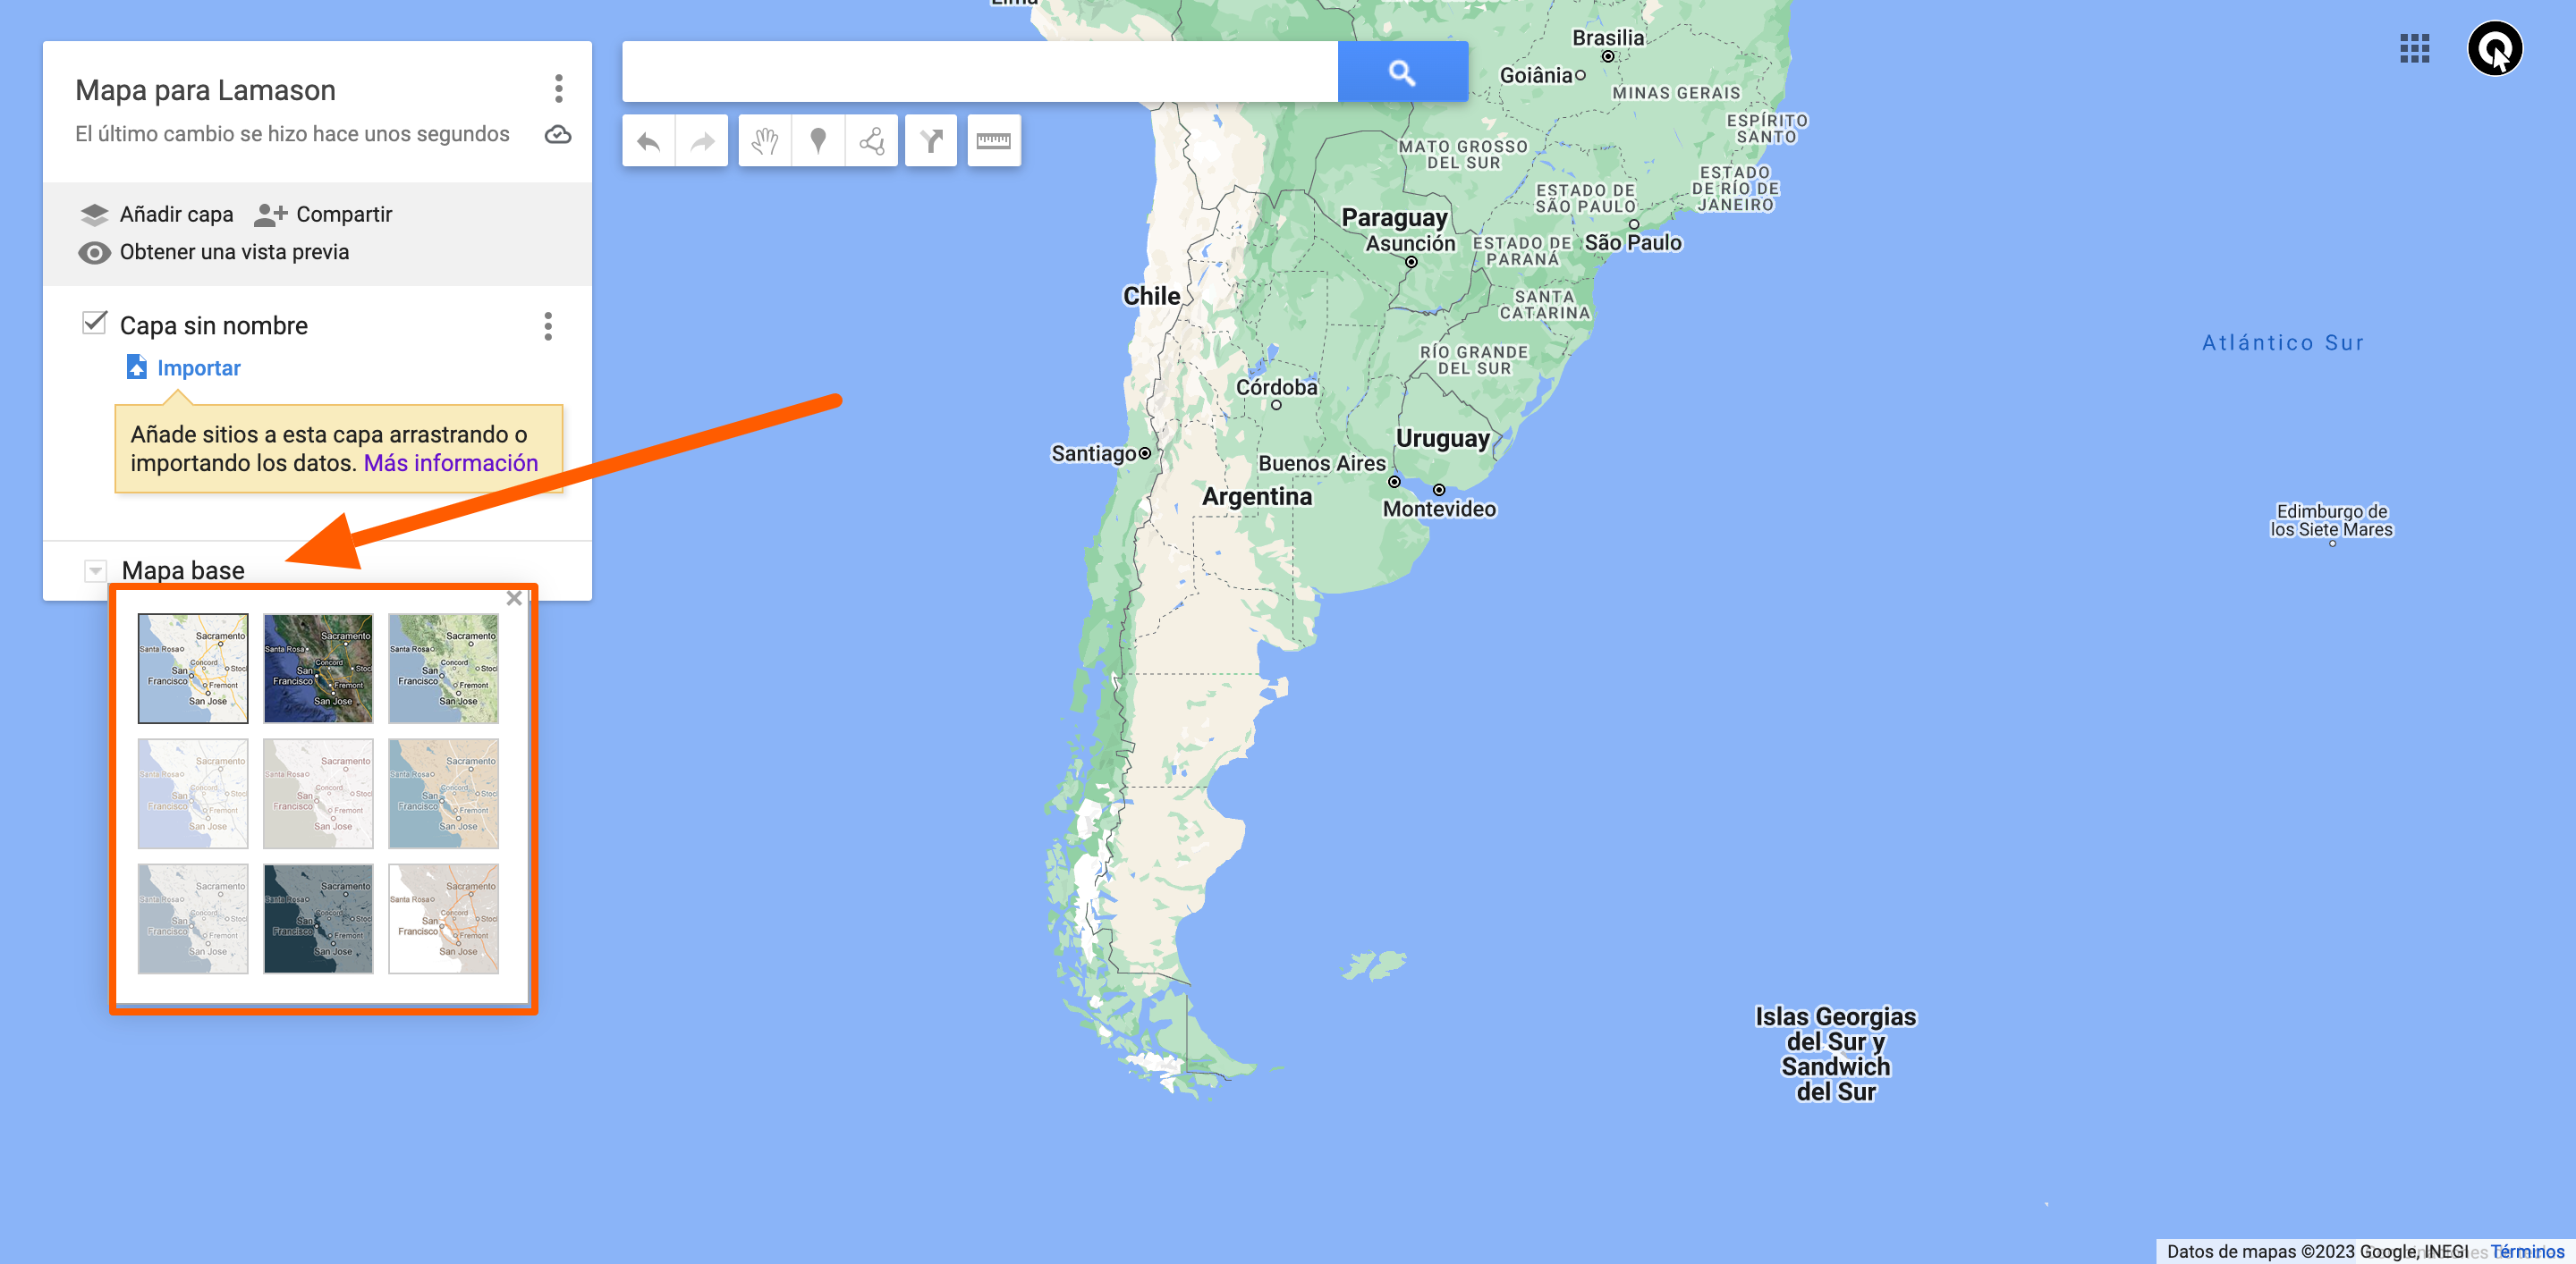The image size is (2576, 1264).
Task: Choose the satellite base map thumbnail
Action: pyautogui.click(x=318, y=669)
